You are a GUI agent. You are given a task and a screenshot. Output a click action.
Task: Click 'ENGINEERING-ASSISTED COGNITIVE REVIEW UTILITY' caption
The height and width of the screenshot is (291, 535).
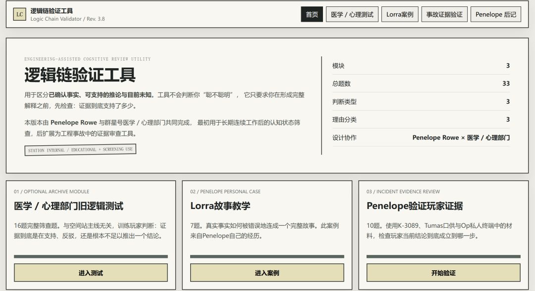88,59
